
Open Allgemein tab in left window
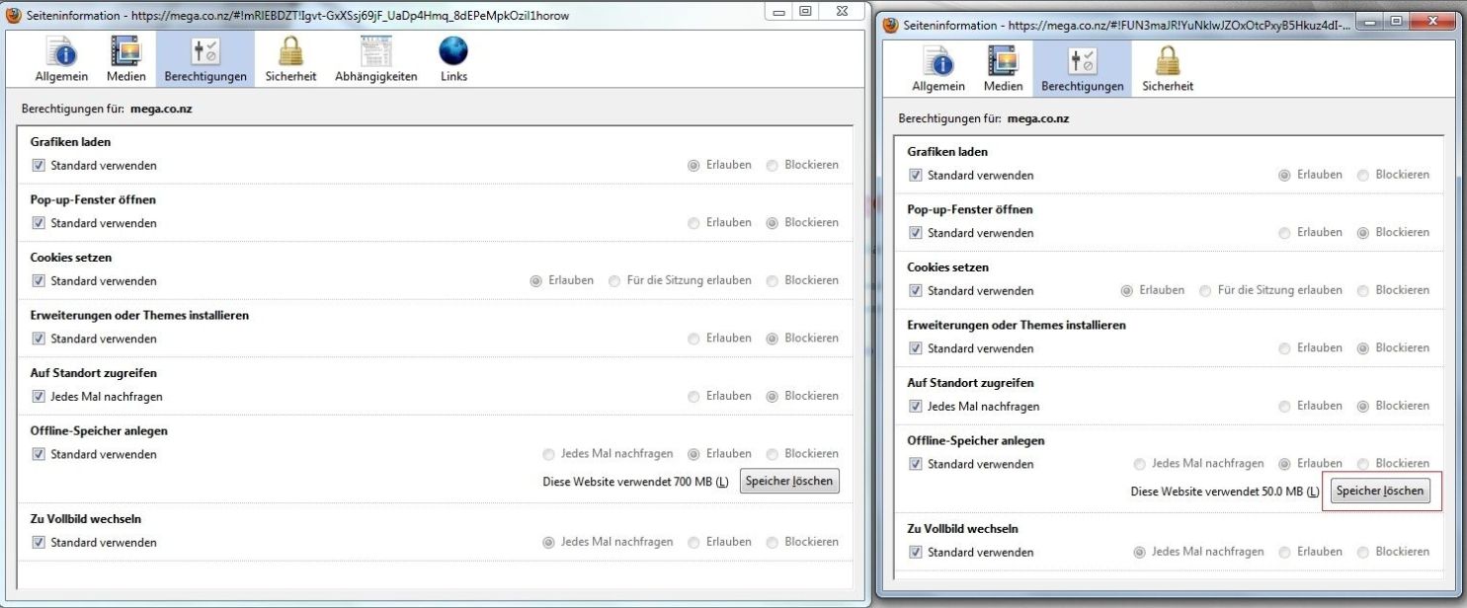(63, 58)
